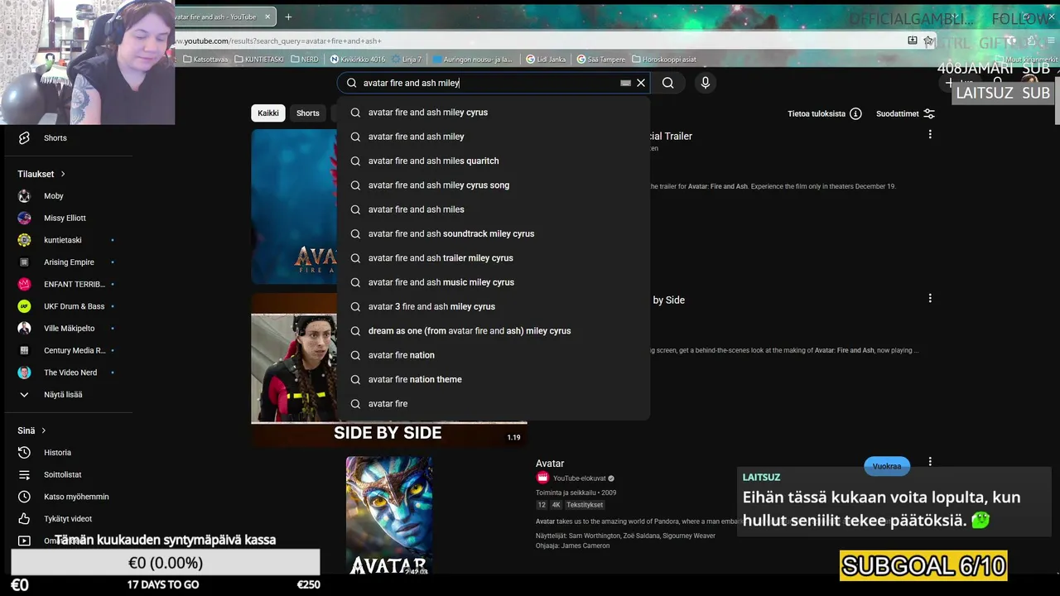The width and height of the screenshot is (1060, 596).
Task: Open the Ville Mäkipelto subscription
Action: pos(69,329)
